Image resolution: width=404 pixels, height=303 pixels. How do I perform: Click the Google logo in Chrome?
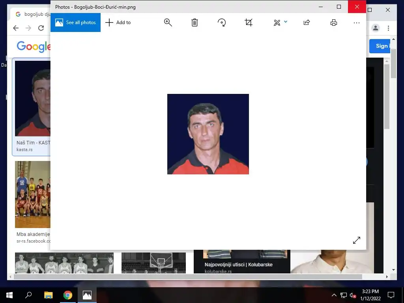click(34, 47)
